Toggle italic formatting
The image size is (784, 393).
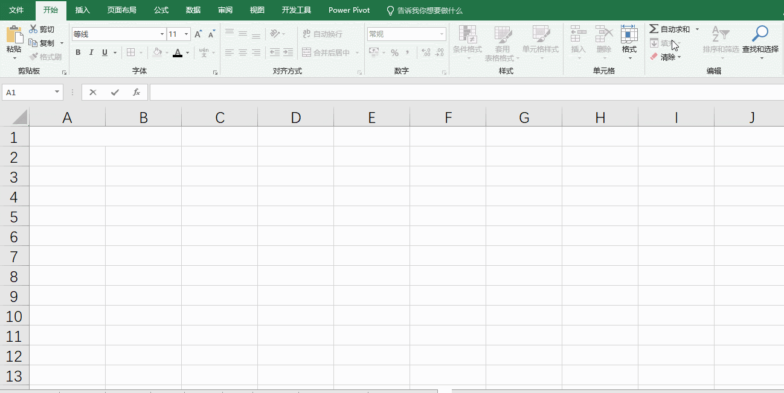tap(91, 52)
